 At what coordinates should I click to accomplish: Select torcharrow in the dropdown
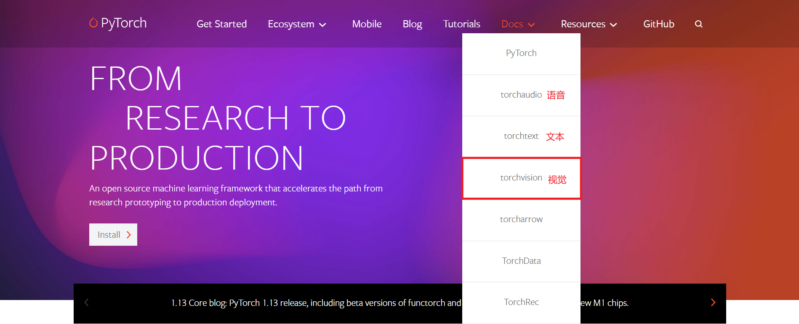point(521,219)
